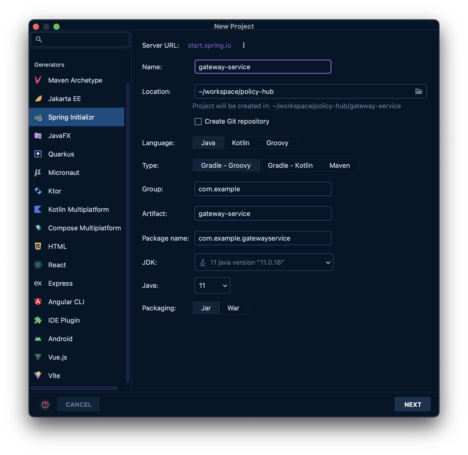Click the Ktor generator icon

pos(38,191)
